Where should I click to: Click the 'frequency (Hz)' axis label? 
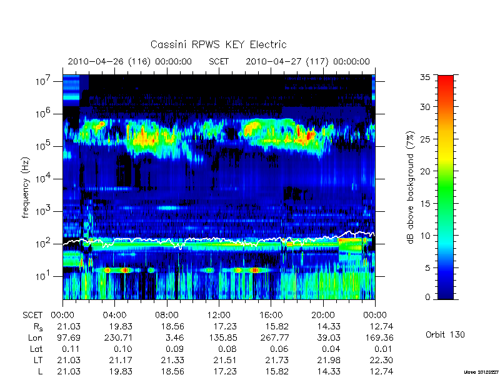point(26,187)
